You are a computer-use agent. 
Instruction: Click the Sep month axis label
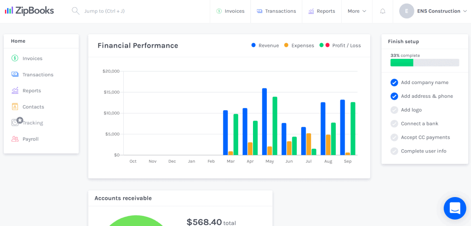click(348, 162)
